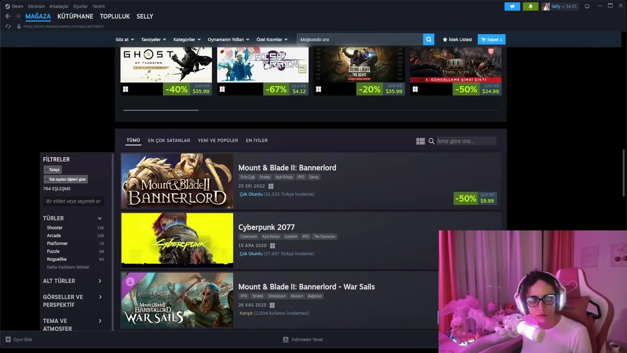This screenshot has width=627, height=353.
Task: Click the cart icon on Sepet
Action: point(483,39)
